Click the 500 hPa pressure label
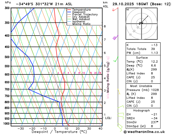This screenshot has width=173, height=134. (8, 57)
